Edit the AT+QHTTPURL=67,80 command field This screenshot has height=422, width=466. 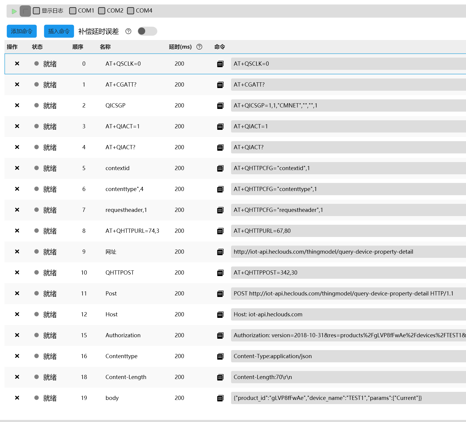pyautogui.click(x=348, y=231)
